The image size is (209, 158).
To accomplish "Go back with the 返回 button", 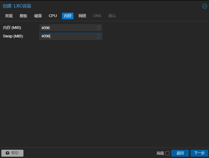I will click(180, 153).
